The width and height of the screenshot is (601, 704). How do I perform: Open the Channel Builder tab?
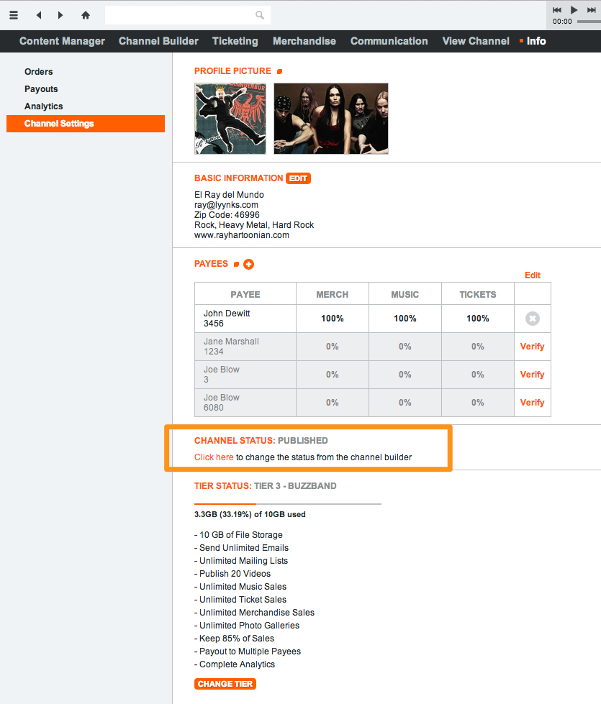158,41
